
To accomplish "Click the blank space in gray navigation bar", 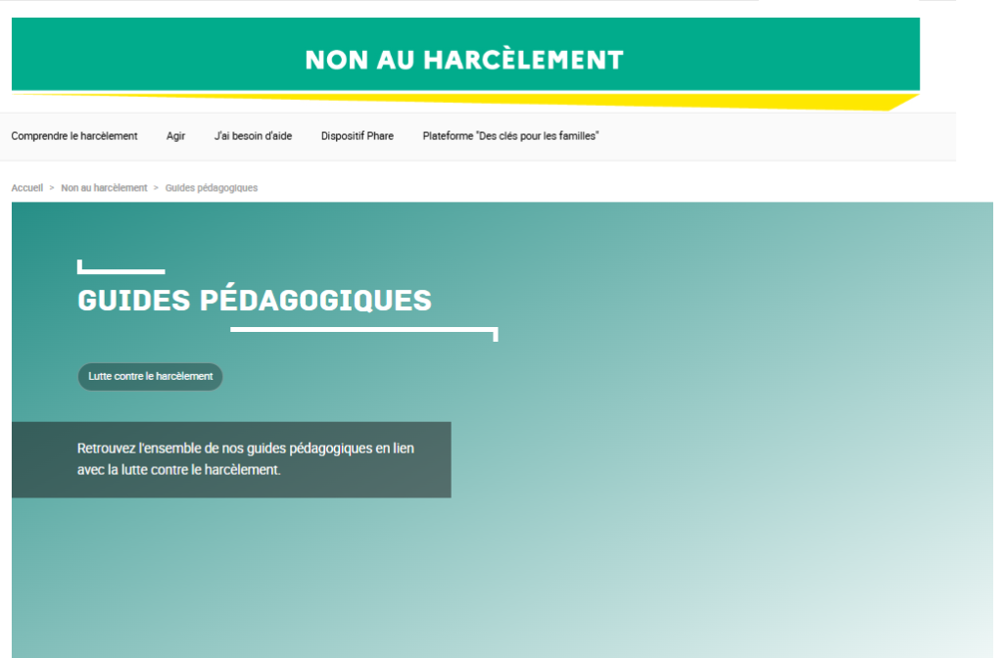I will (x=784, y=136).
